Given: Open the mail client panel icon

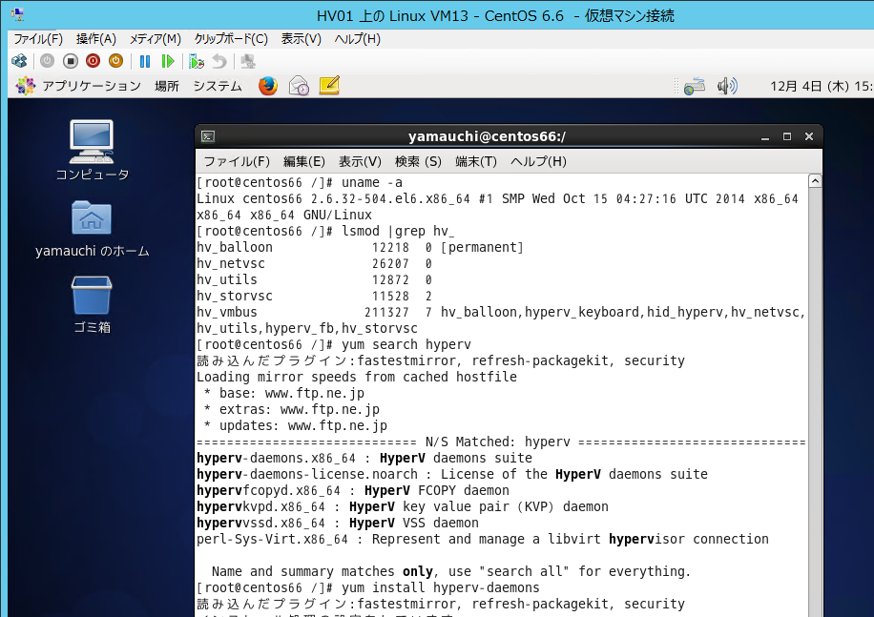Looking at the screenshot, I should pos(299,86).
